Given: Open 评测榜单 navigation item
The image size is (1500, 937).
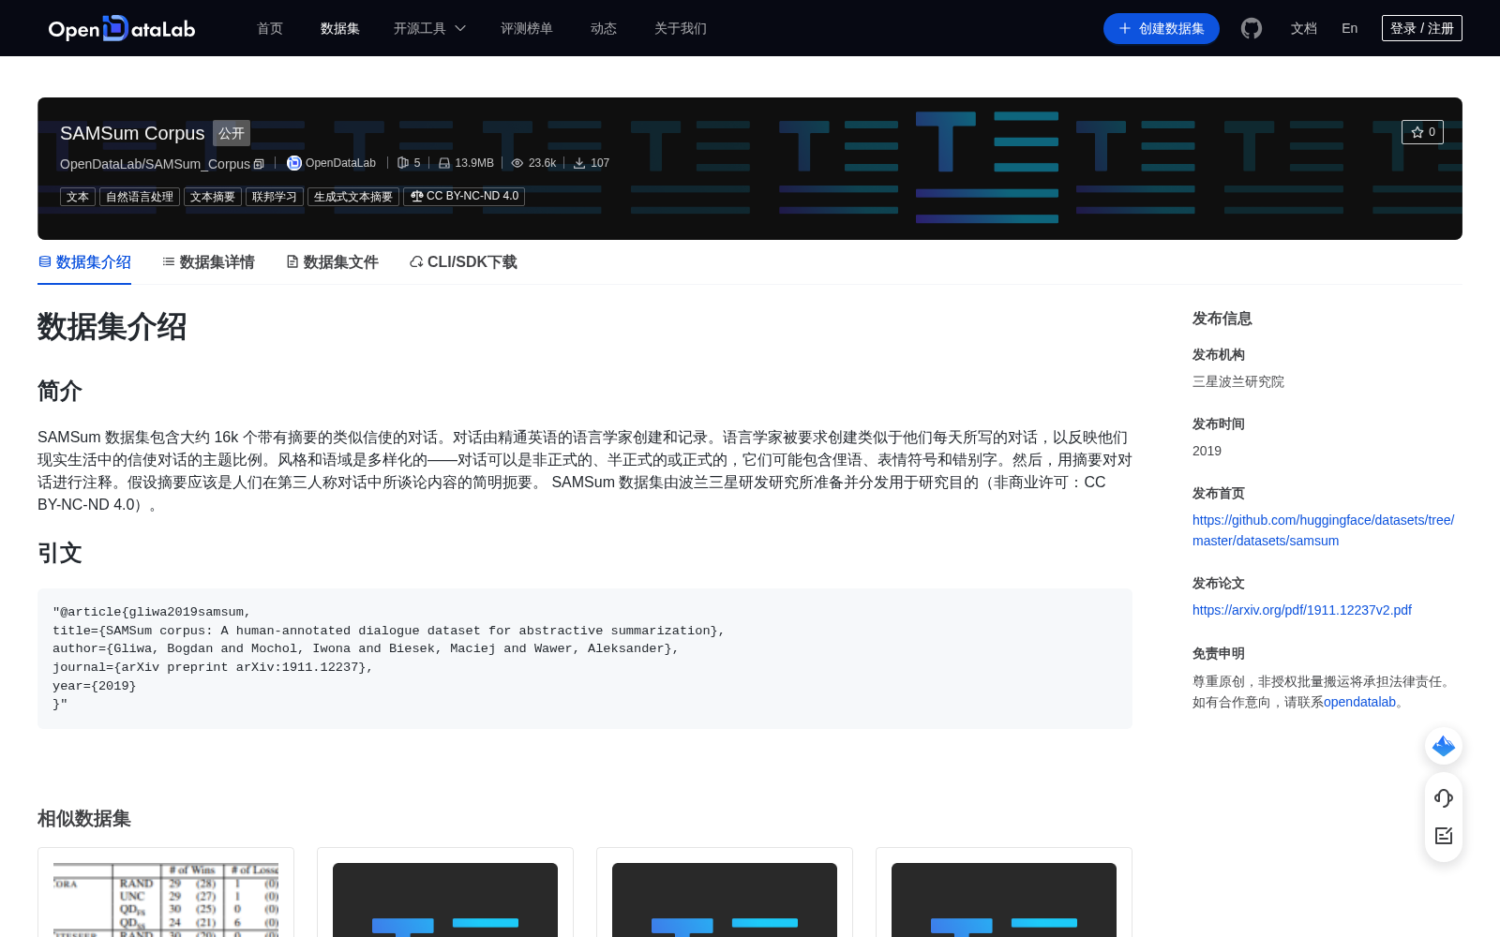Looking at the screenshot, I should [x=527, y=28].
